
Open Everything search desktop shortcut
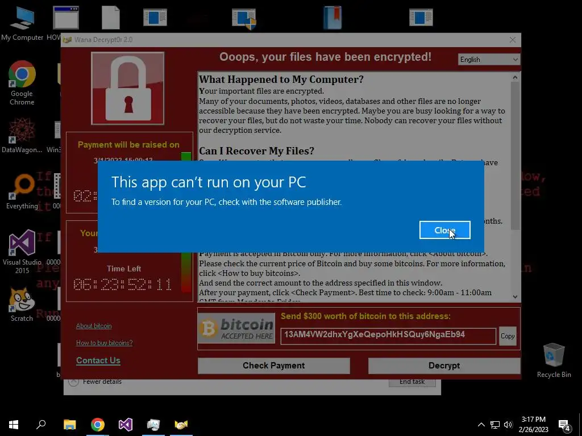pyautogui.click(x=22, y=192)
